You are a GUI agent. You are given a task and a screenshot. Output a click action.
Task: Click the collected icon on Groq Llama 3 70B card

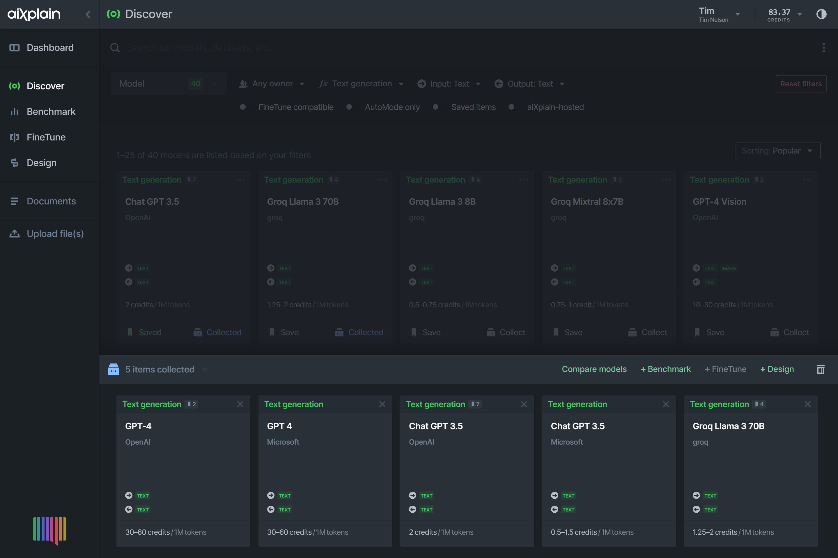point(339,332)
